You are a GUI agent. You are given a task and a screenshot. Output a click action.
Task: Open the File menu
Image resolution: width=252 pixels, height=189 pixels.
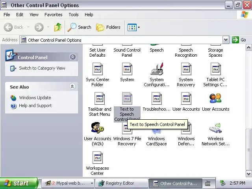point(7,15)
